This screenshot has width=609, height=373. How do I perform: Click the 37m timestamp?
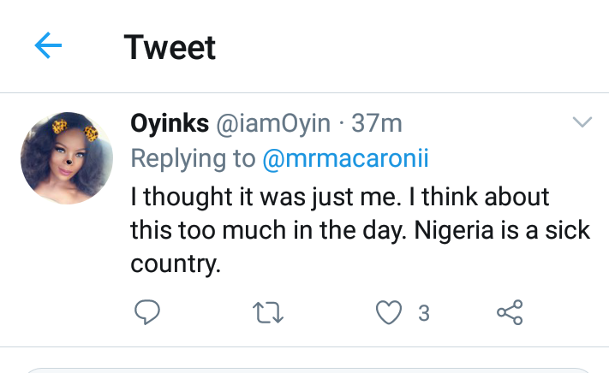pos(377,124)
